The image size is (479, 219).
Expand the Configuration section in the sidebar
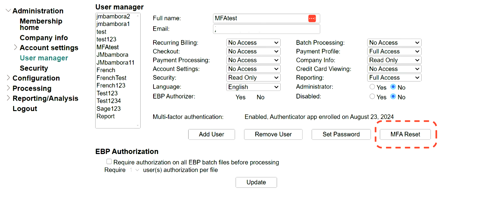point(8,78)
